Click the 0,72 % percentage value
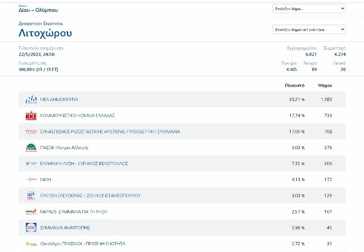The height and width of the screenshot is (252, 364). tap(298, 244)
